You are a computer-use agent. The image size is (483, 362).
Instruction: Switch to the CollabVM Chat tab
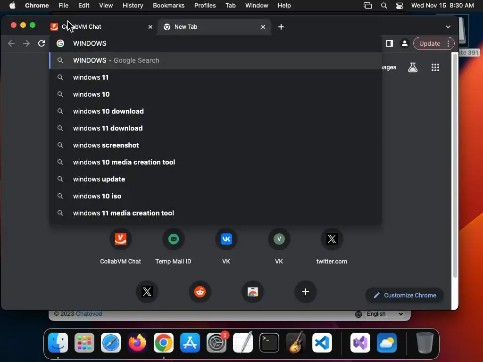tap(98, 27)
